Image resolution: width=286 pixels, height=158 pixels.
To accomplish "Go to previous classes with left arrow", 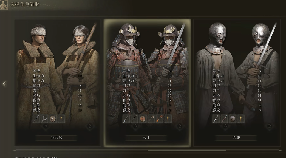I will point(4,84).
